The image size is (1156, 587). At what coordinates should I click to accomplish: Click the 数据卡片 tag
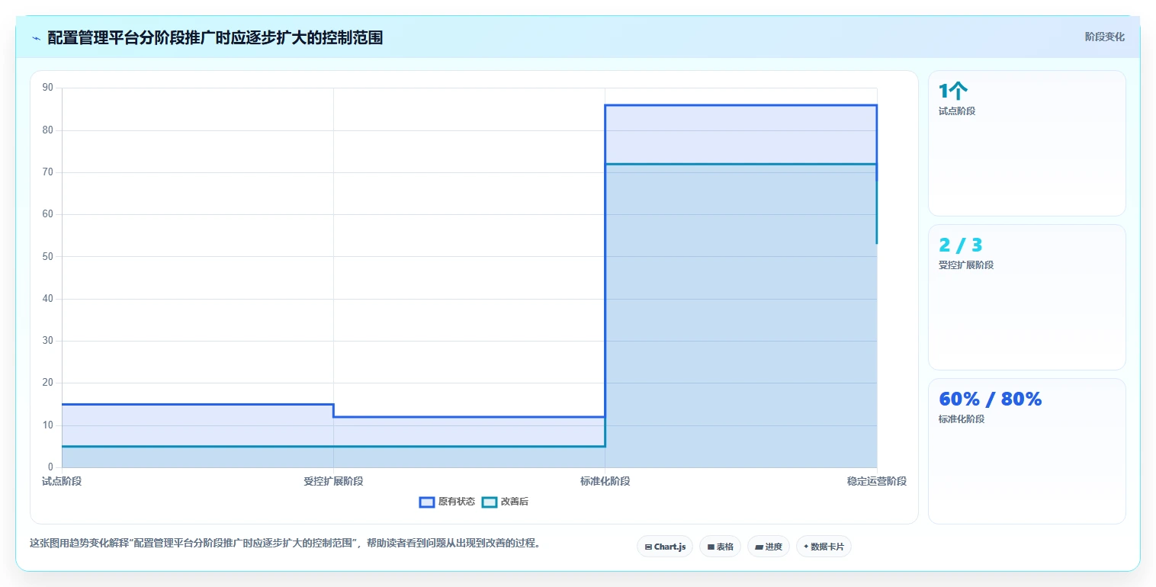[x=824, y=547]
